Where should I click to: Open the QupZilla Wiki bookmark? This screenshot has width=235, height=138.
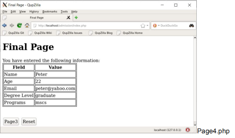pos(40,33)
